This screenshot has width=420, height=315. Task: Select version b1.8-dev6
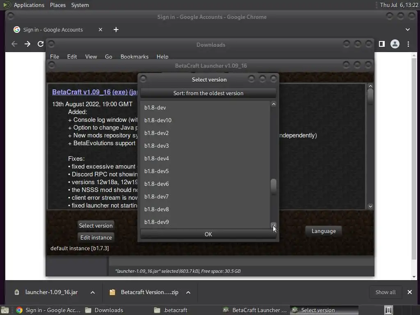(x=205, y=184)
